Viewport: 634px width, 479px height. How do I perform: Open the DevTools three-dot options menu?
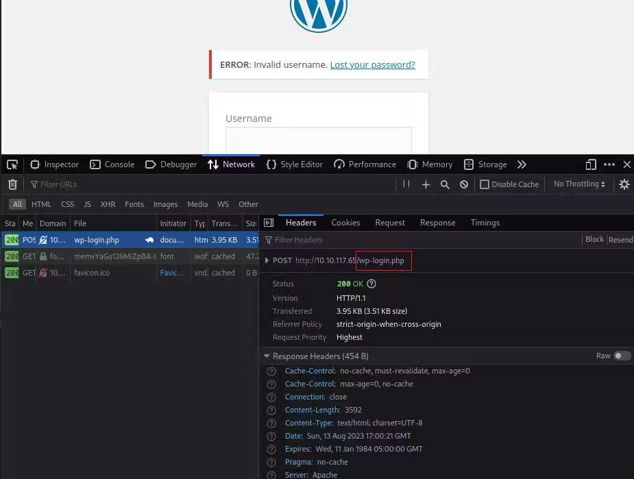(609, 164)
